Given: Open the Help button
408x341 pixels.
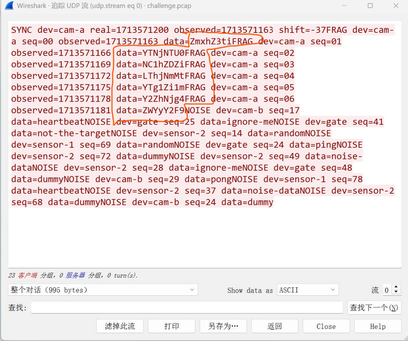Looking at the screenshot, I should tap(378, 326).
